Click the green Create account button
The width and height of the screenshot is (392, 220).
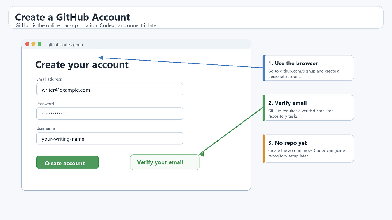[x=67, y=162]
